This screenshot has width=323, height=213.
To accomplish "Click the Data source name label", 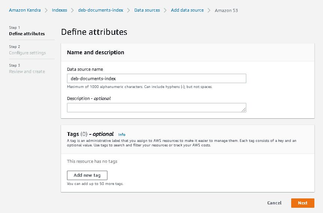I will (85, 69).
